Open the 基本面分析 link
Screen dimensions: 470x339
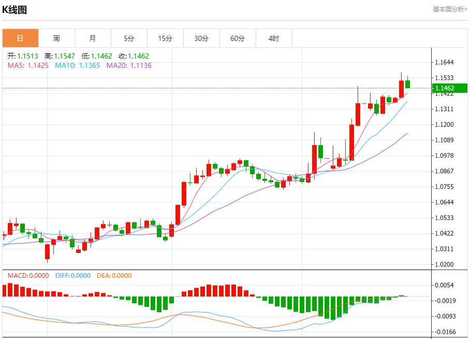click(449, 9)
